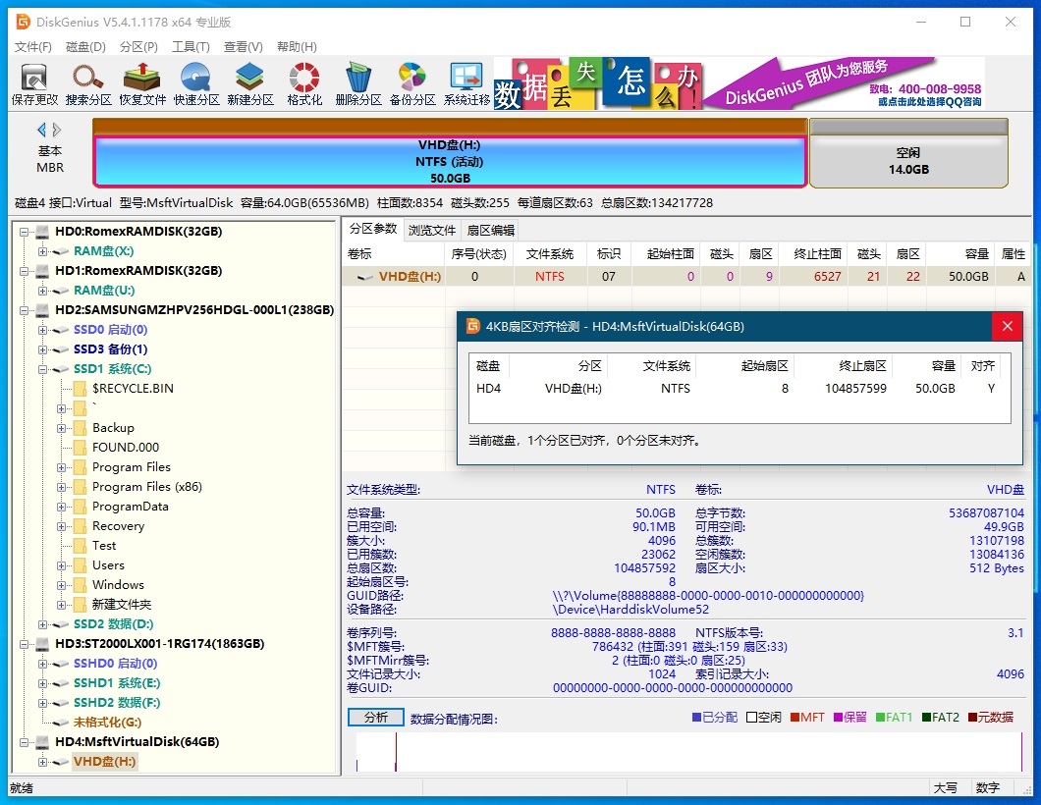Screen dimensions: 1041x805
Task: Select the 未格式化(G:) partition
Action: [x=107, y=722]
